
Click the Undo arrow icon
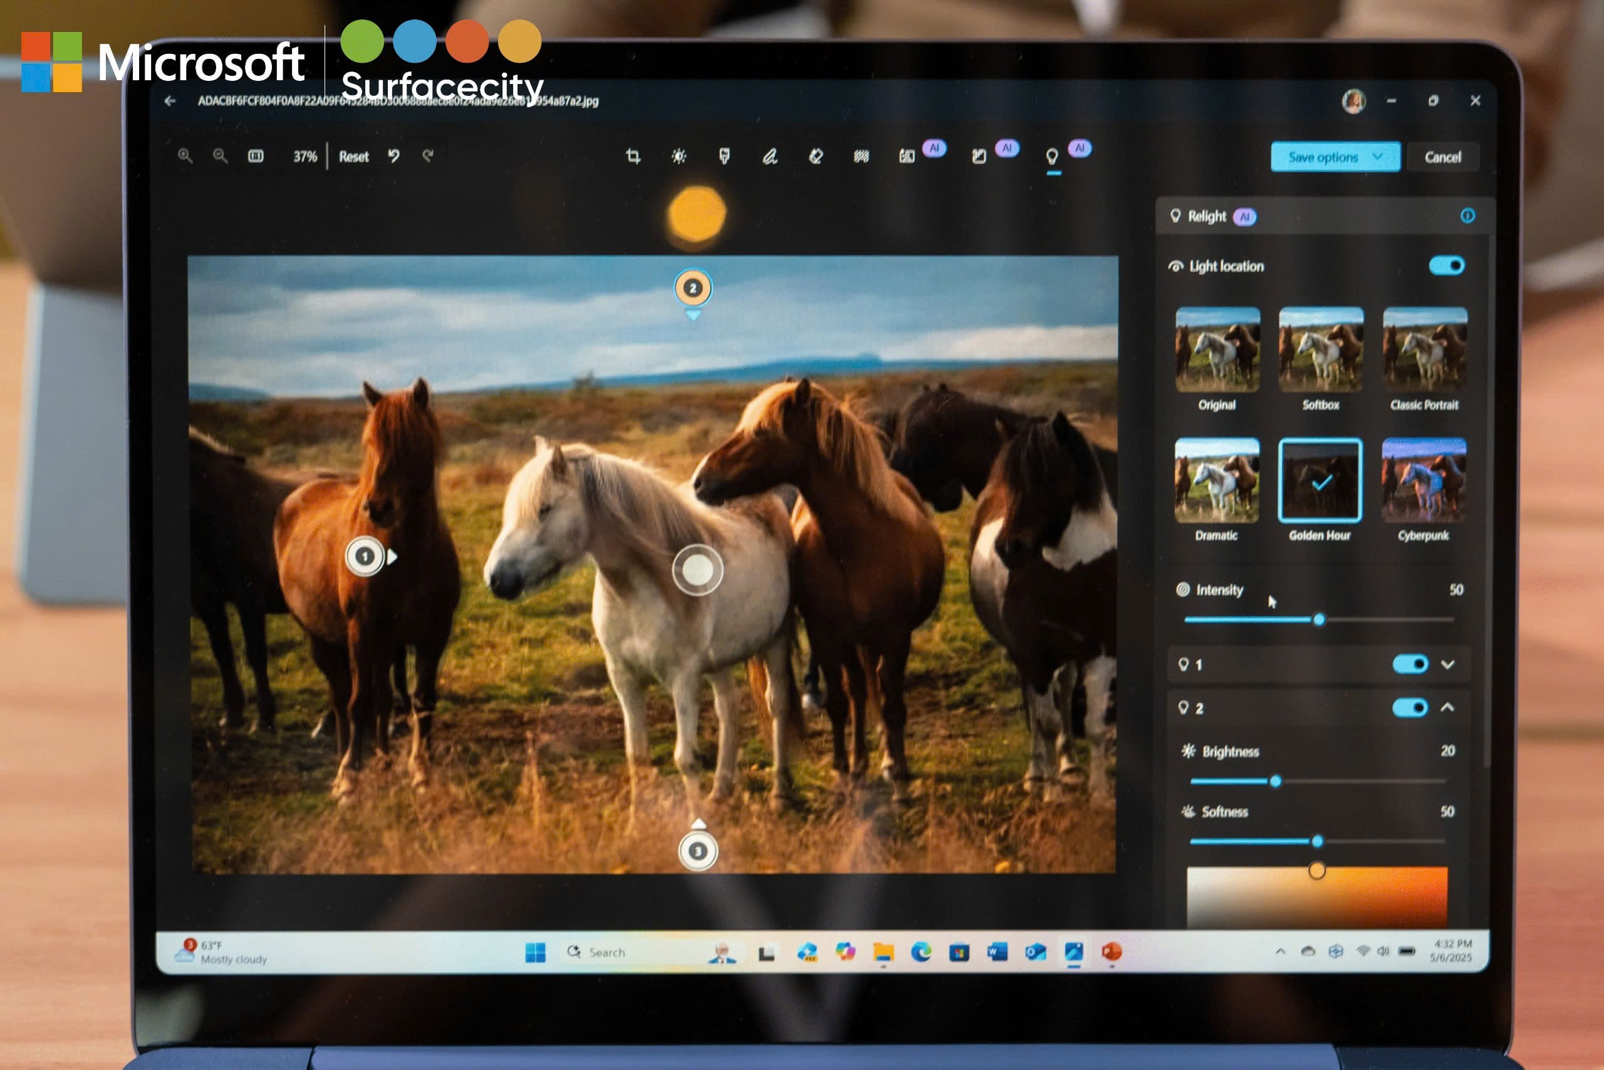393,156
